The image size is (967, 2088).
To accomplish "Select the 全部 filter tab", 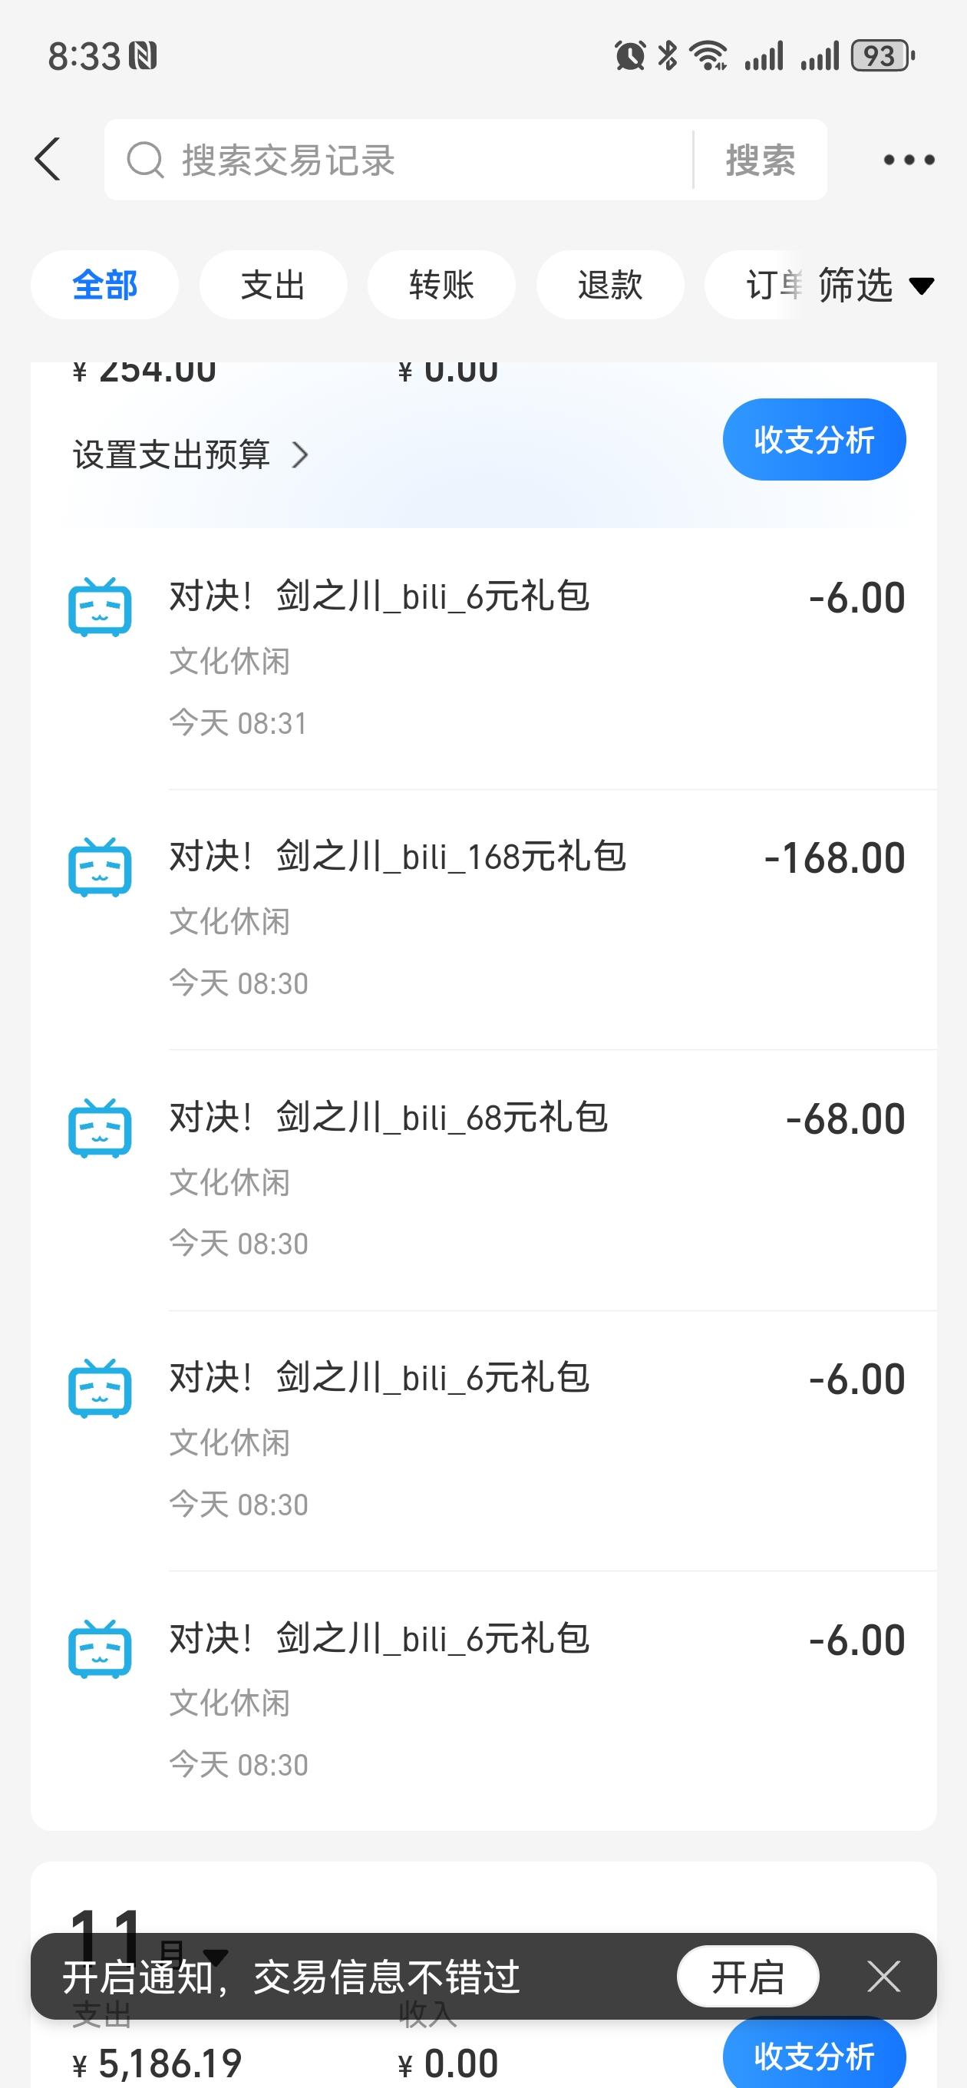I will point(104,286).
